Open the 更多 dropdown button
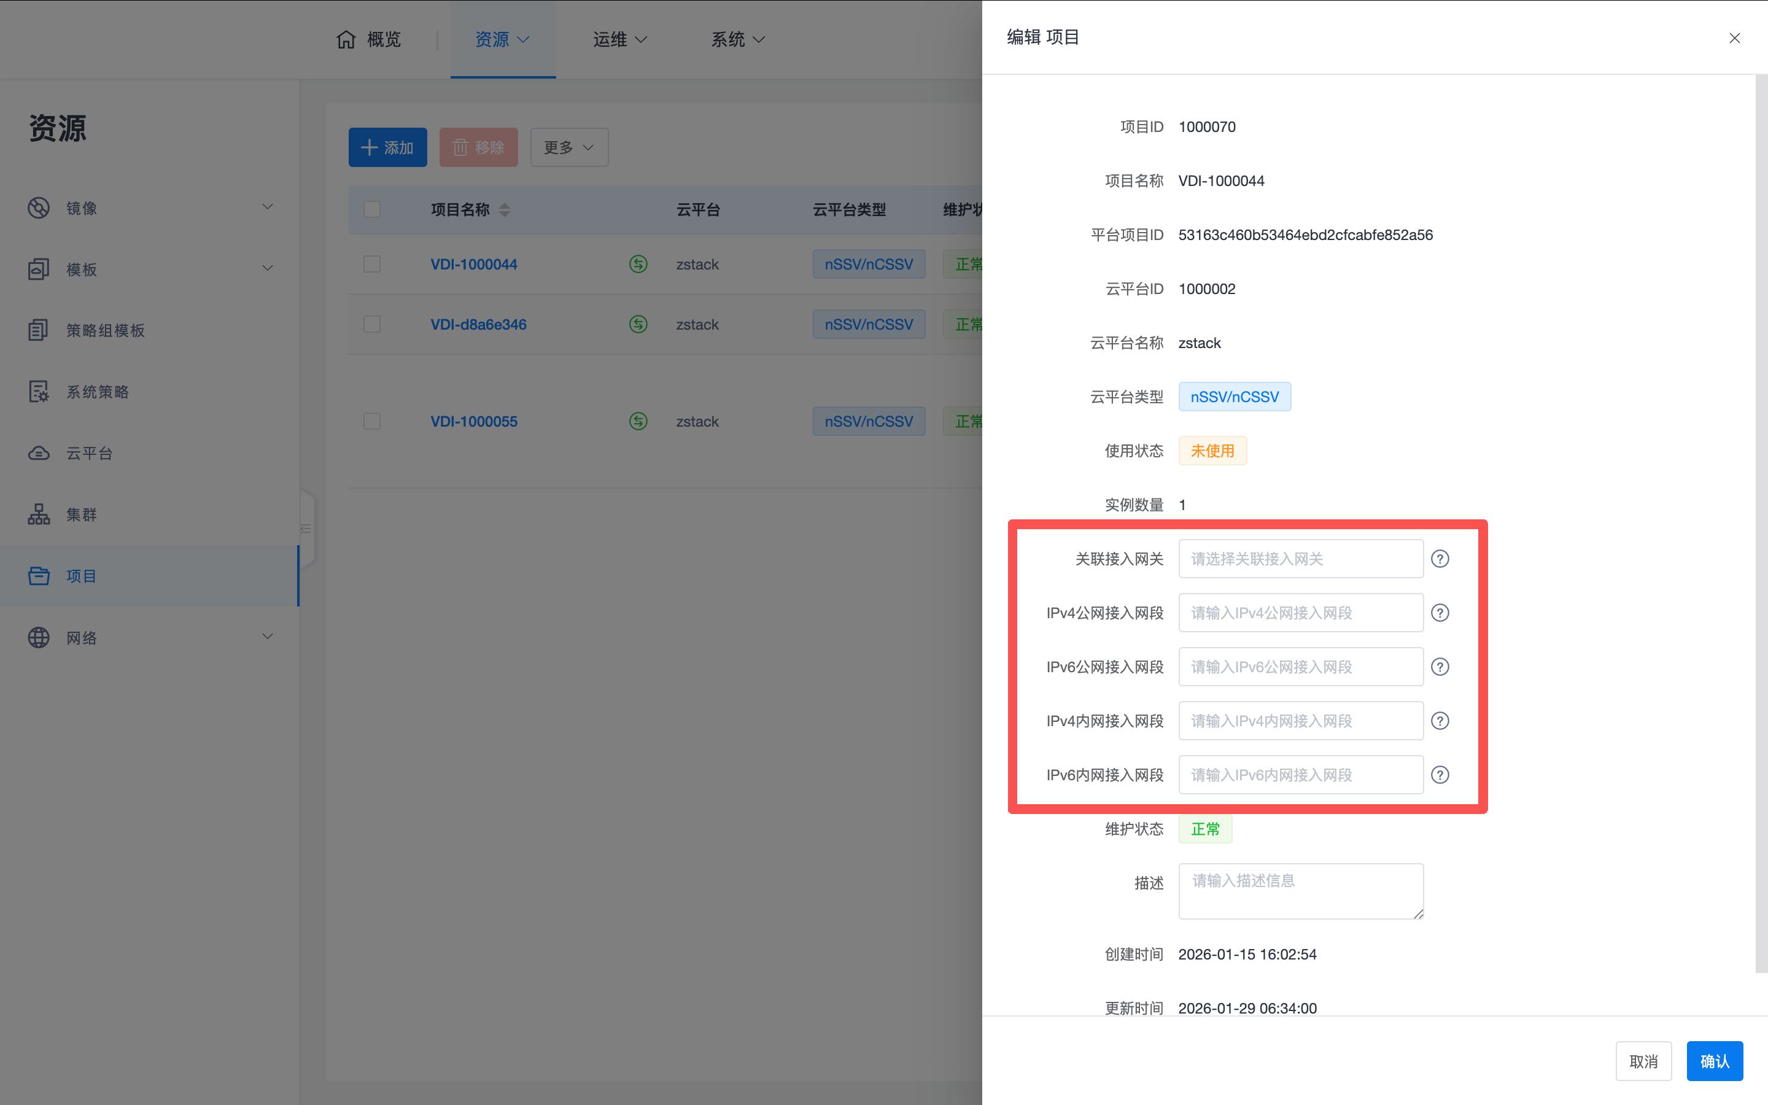Viewport: 1768px width, 1105px height. 568,147
